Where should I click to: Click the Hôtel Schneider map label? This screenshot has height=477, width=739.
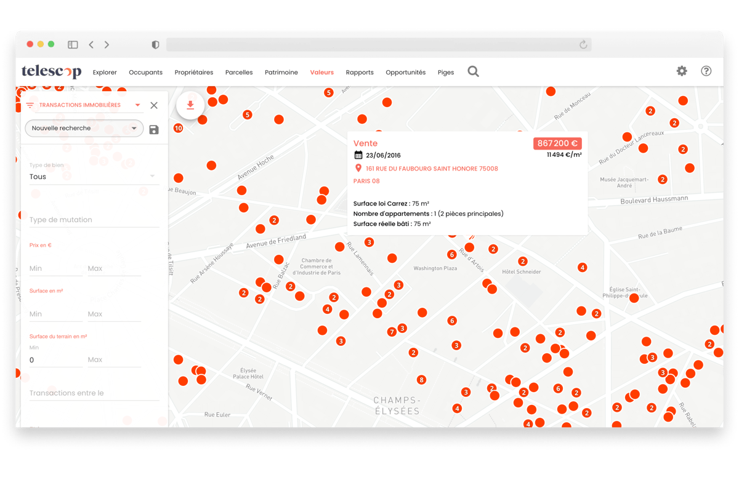click(x=521, y=271)
